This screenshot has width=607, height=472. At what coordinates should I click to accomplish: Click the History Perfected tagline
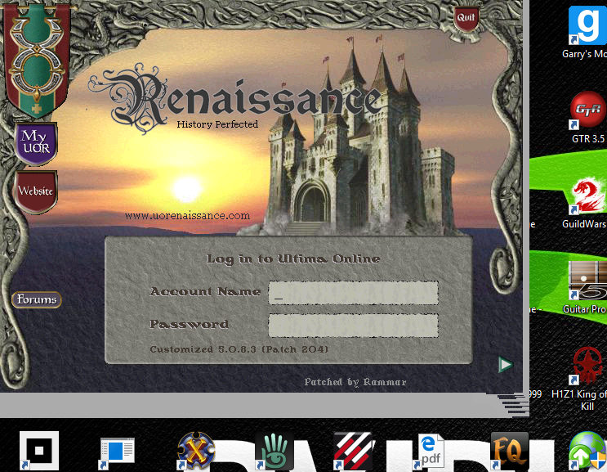click(217, 124)
